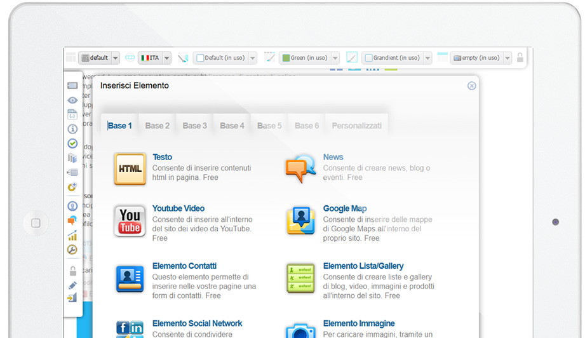Toggle the padlock icon in left sidebar
Viewport: 585px width, 338px height.
(72, 271)
